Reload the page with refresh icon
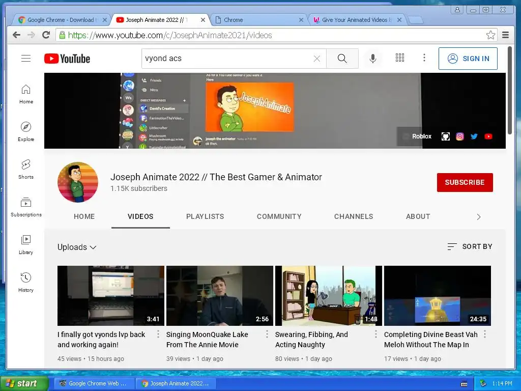 pyautogui.click(x=46, y=35)
